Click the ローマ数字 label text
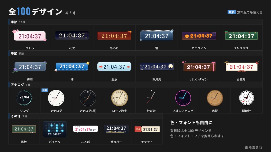The image size is (271, 152). [x=119, y=111]
